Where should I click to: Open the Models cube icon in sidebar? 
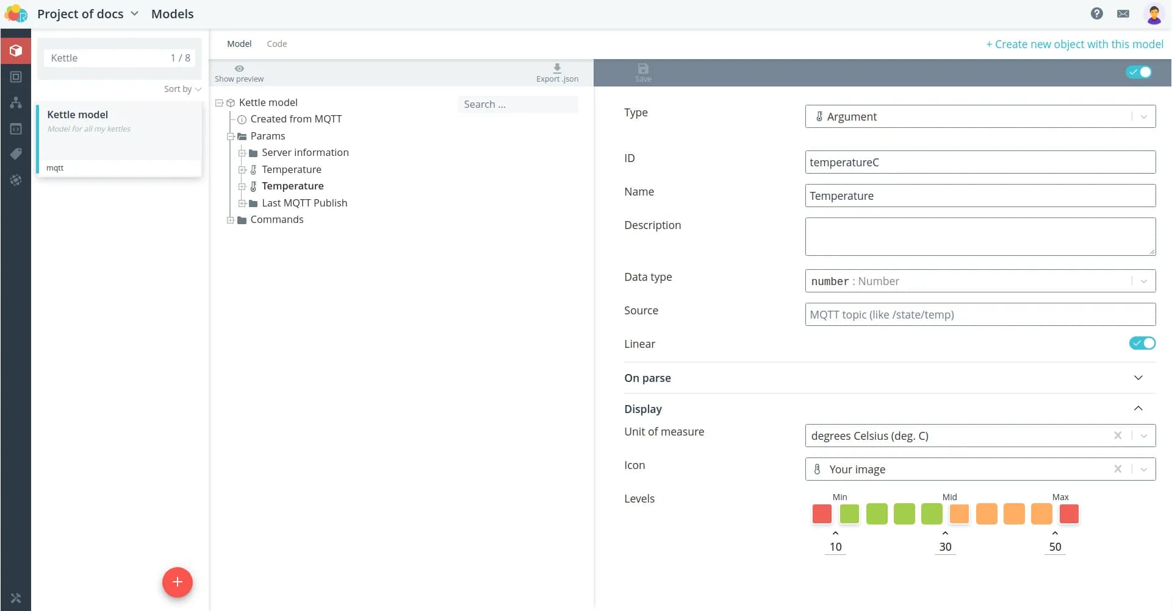(16, 51)
